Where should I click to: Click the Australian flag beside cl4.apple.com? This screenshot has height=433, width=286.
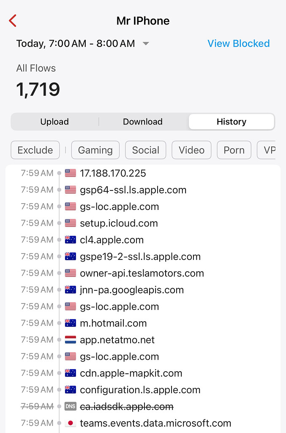(70, 240)
